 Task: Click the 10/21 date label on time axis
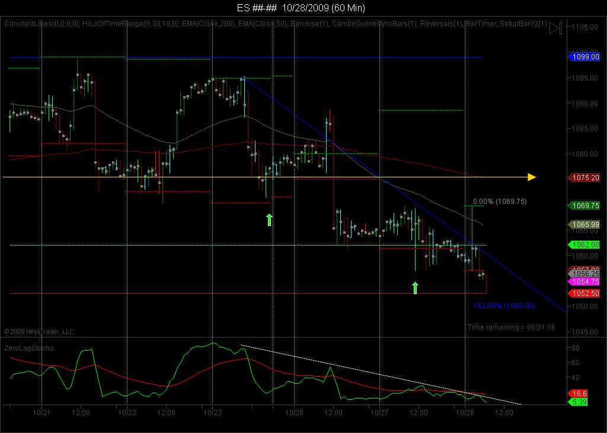[x=41, y=413]
